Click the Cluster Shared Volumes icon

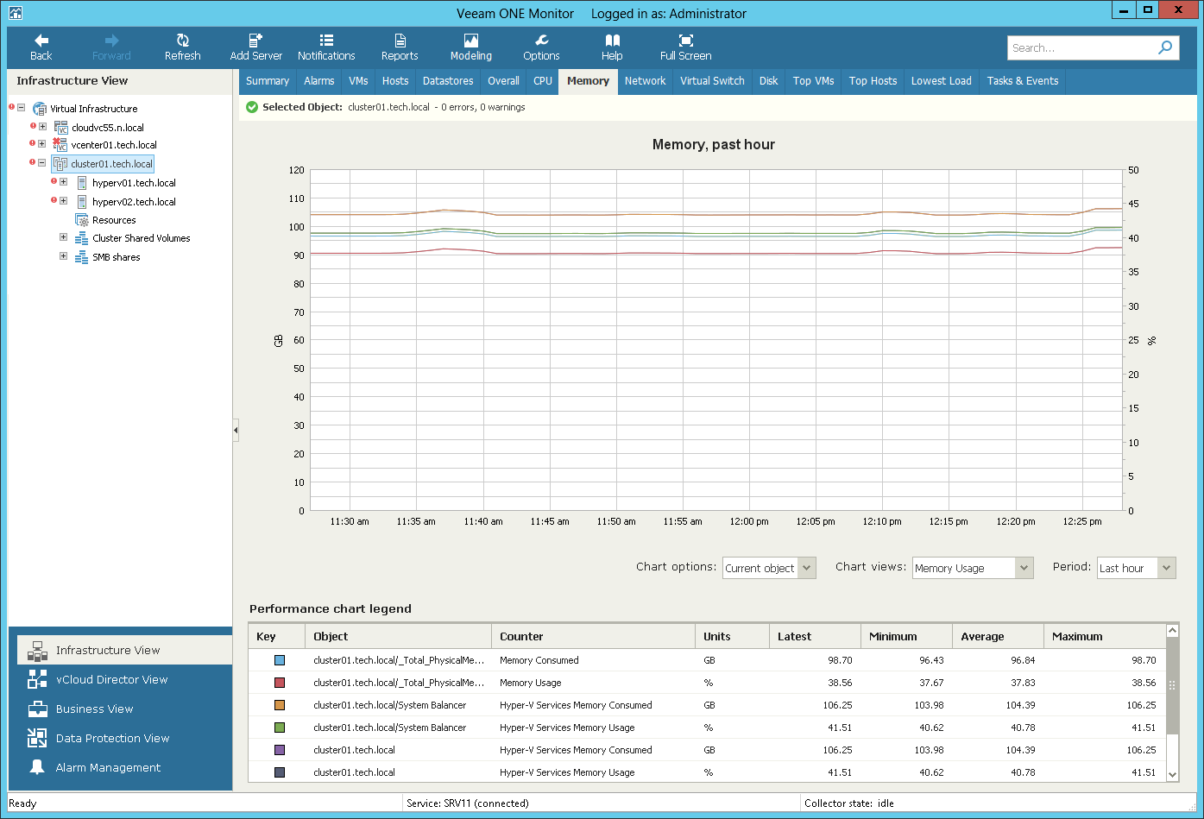pyautogui.click(x=82, y=238)
